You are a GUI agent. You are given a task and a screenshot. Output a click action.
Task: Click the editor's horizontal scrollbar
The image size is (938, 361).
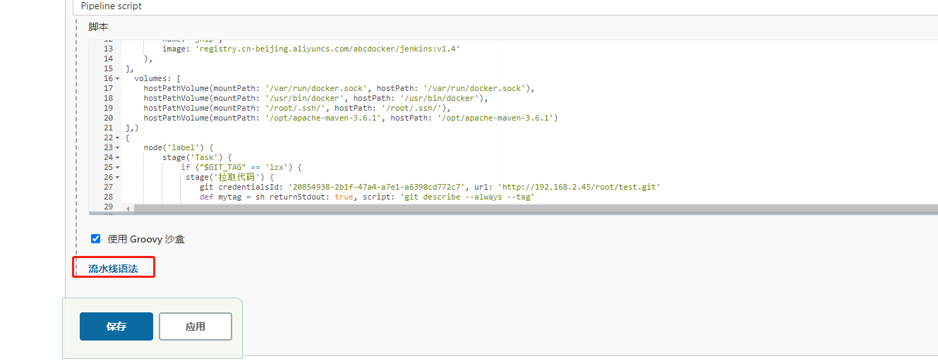(536, 209)
